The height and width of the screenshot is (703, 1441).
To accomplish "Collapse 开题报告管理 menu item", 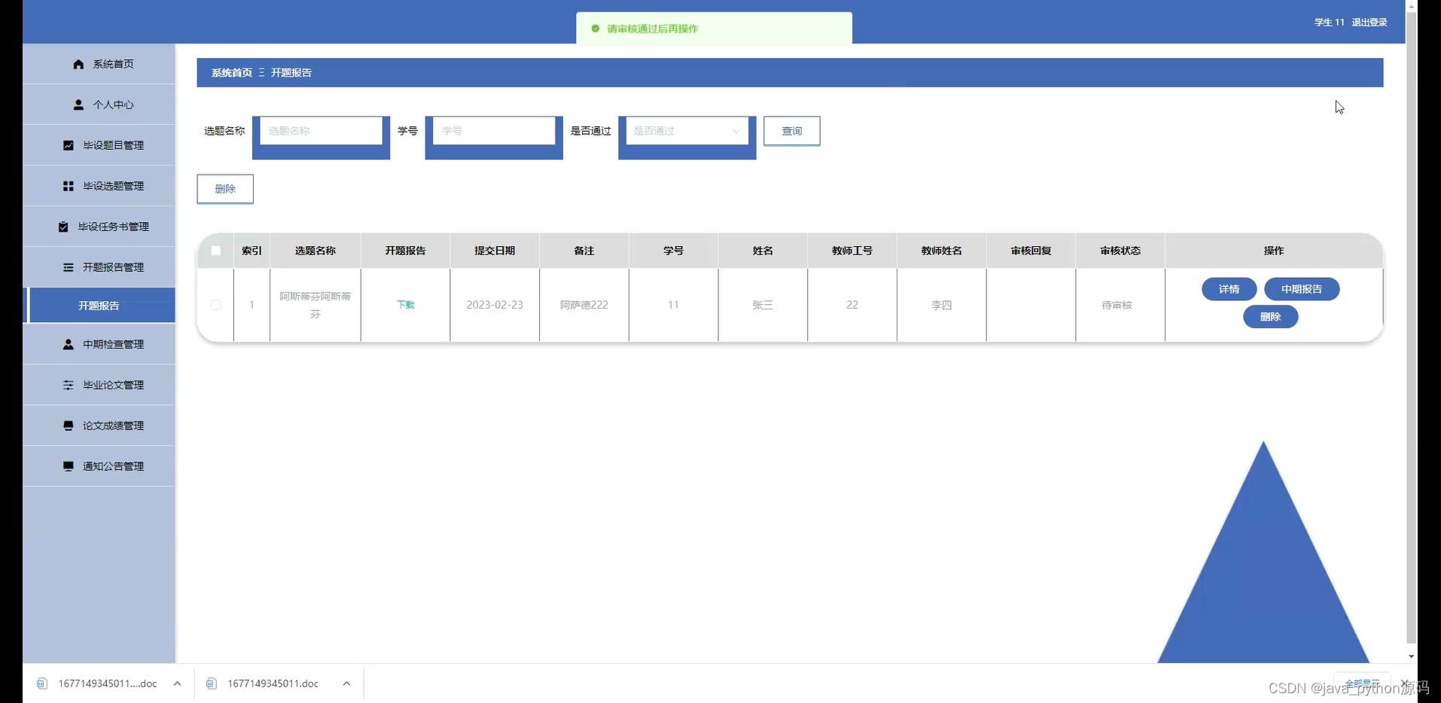I will pos(99,267).
